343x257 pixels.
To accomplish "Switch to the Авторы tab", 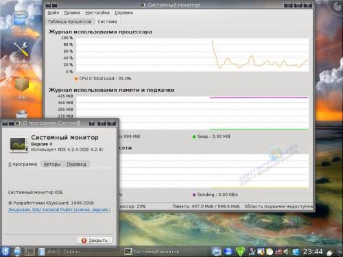I will tap(52, 164).
